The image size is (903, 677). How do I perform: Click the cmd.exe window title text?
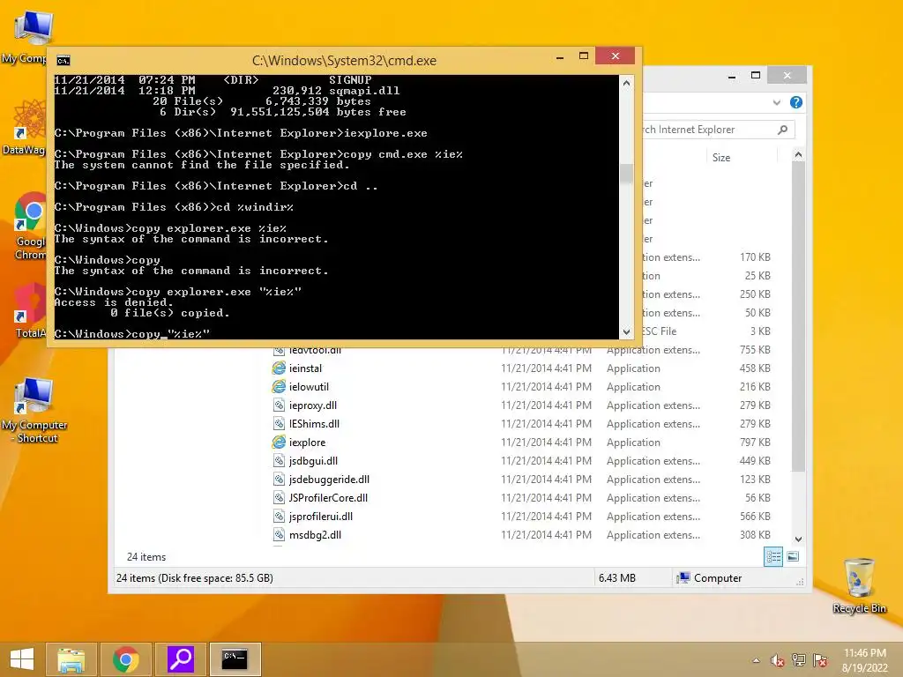point(344,61)
